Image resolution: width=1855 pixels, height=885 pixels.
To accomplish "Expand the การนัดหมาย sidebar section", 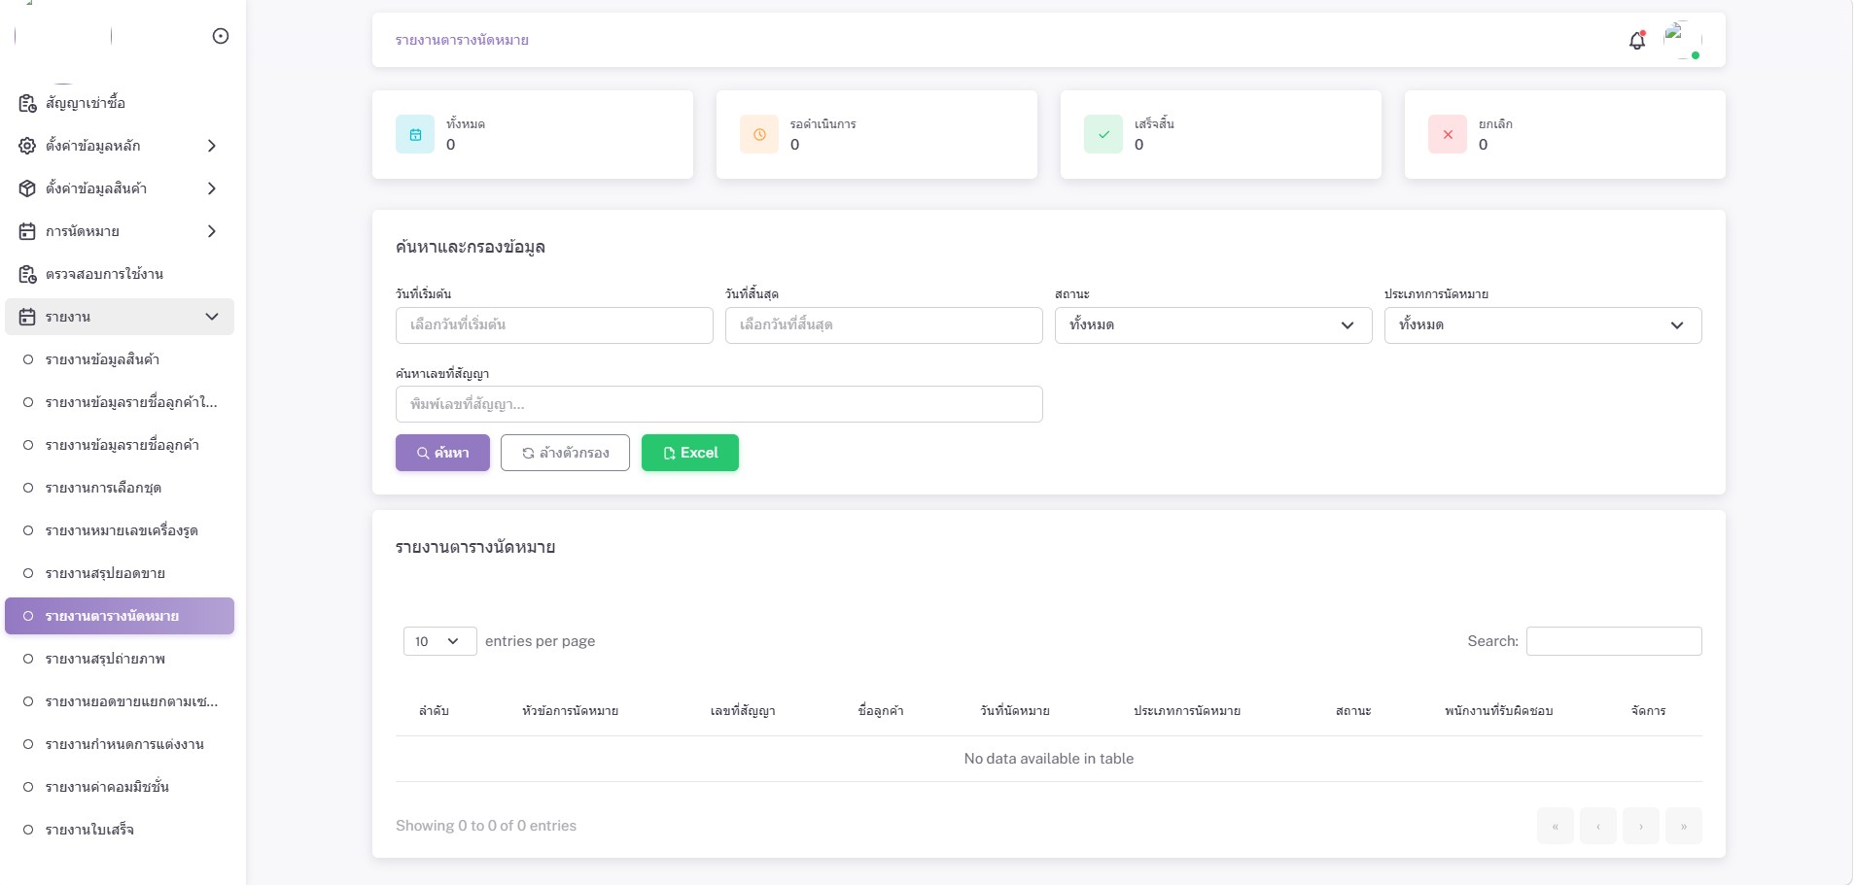I will (x=119, y=231).
